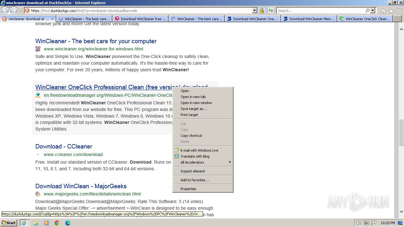Select E-mail with Windows Live
The width and height of the screenshot is (404, 227).
(x=203, y=150)
